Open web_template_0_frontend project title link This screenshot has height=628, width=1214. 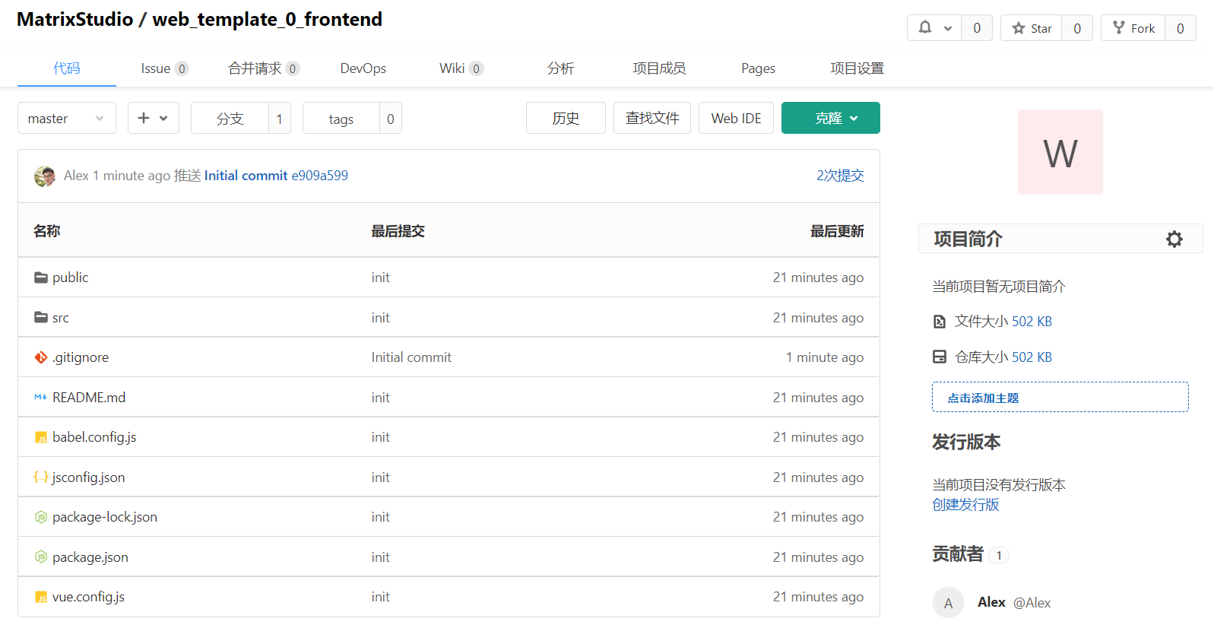pos(268,19)
